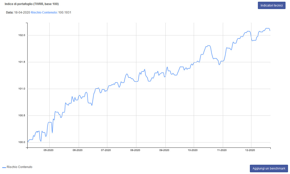Click the Aggiungi un benchmark button
This screenshot has width=290, height=174.
point(269,168)
